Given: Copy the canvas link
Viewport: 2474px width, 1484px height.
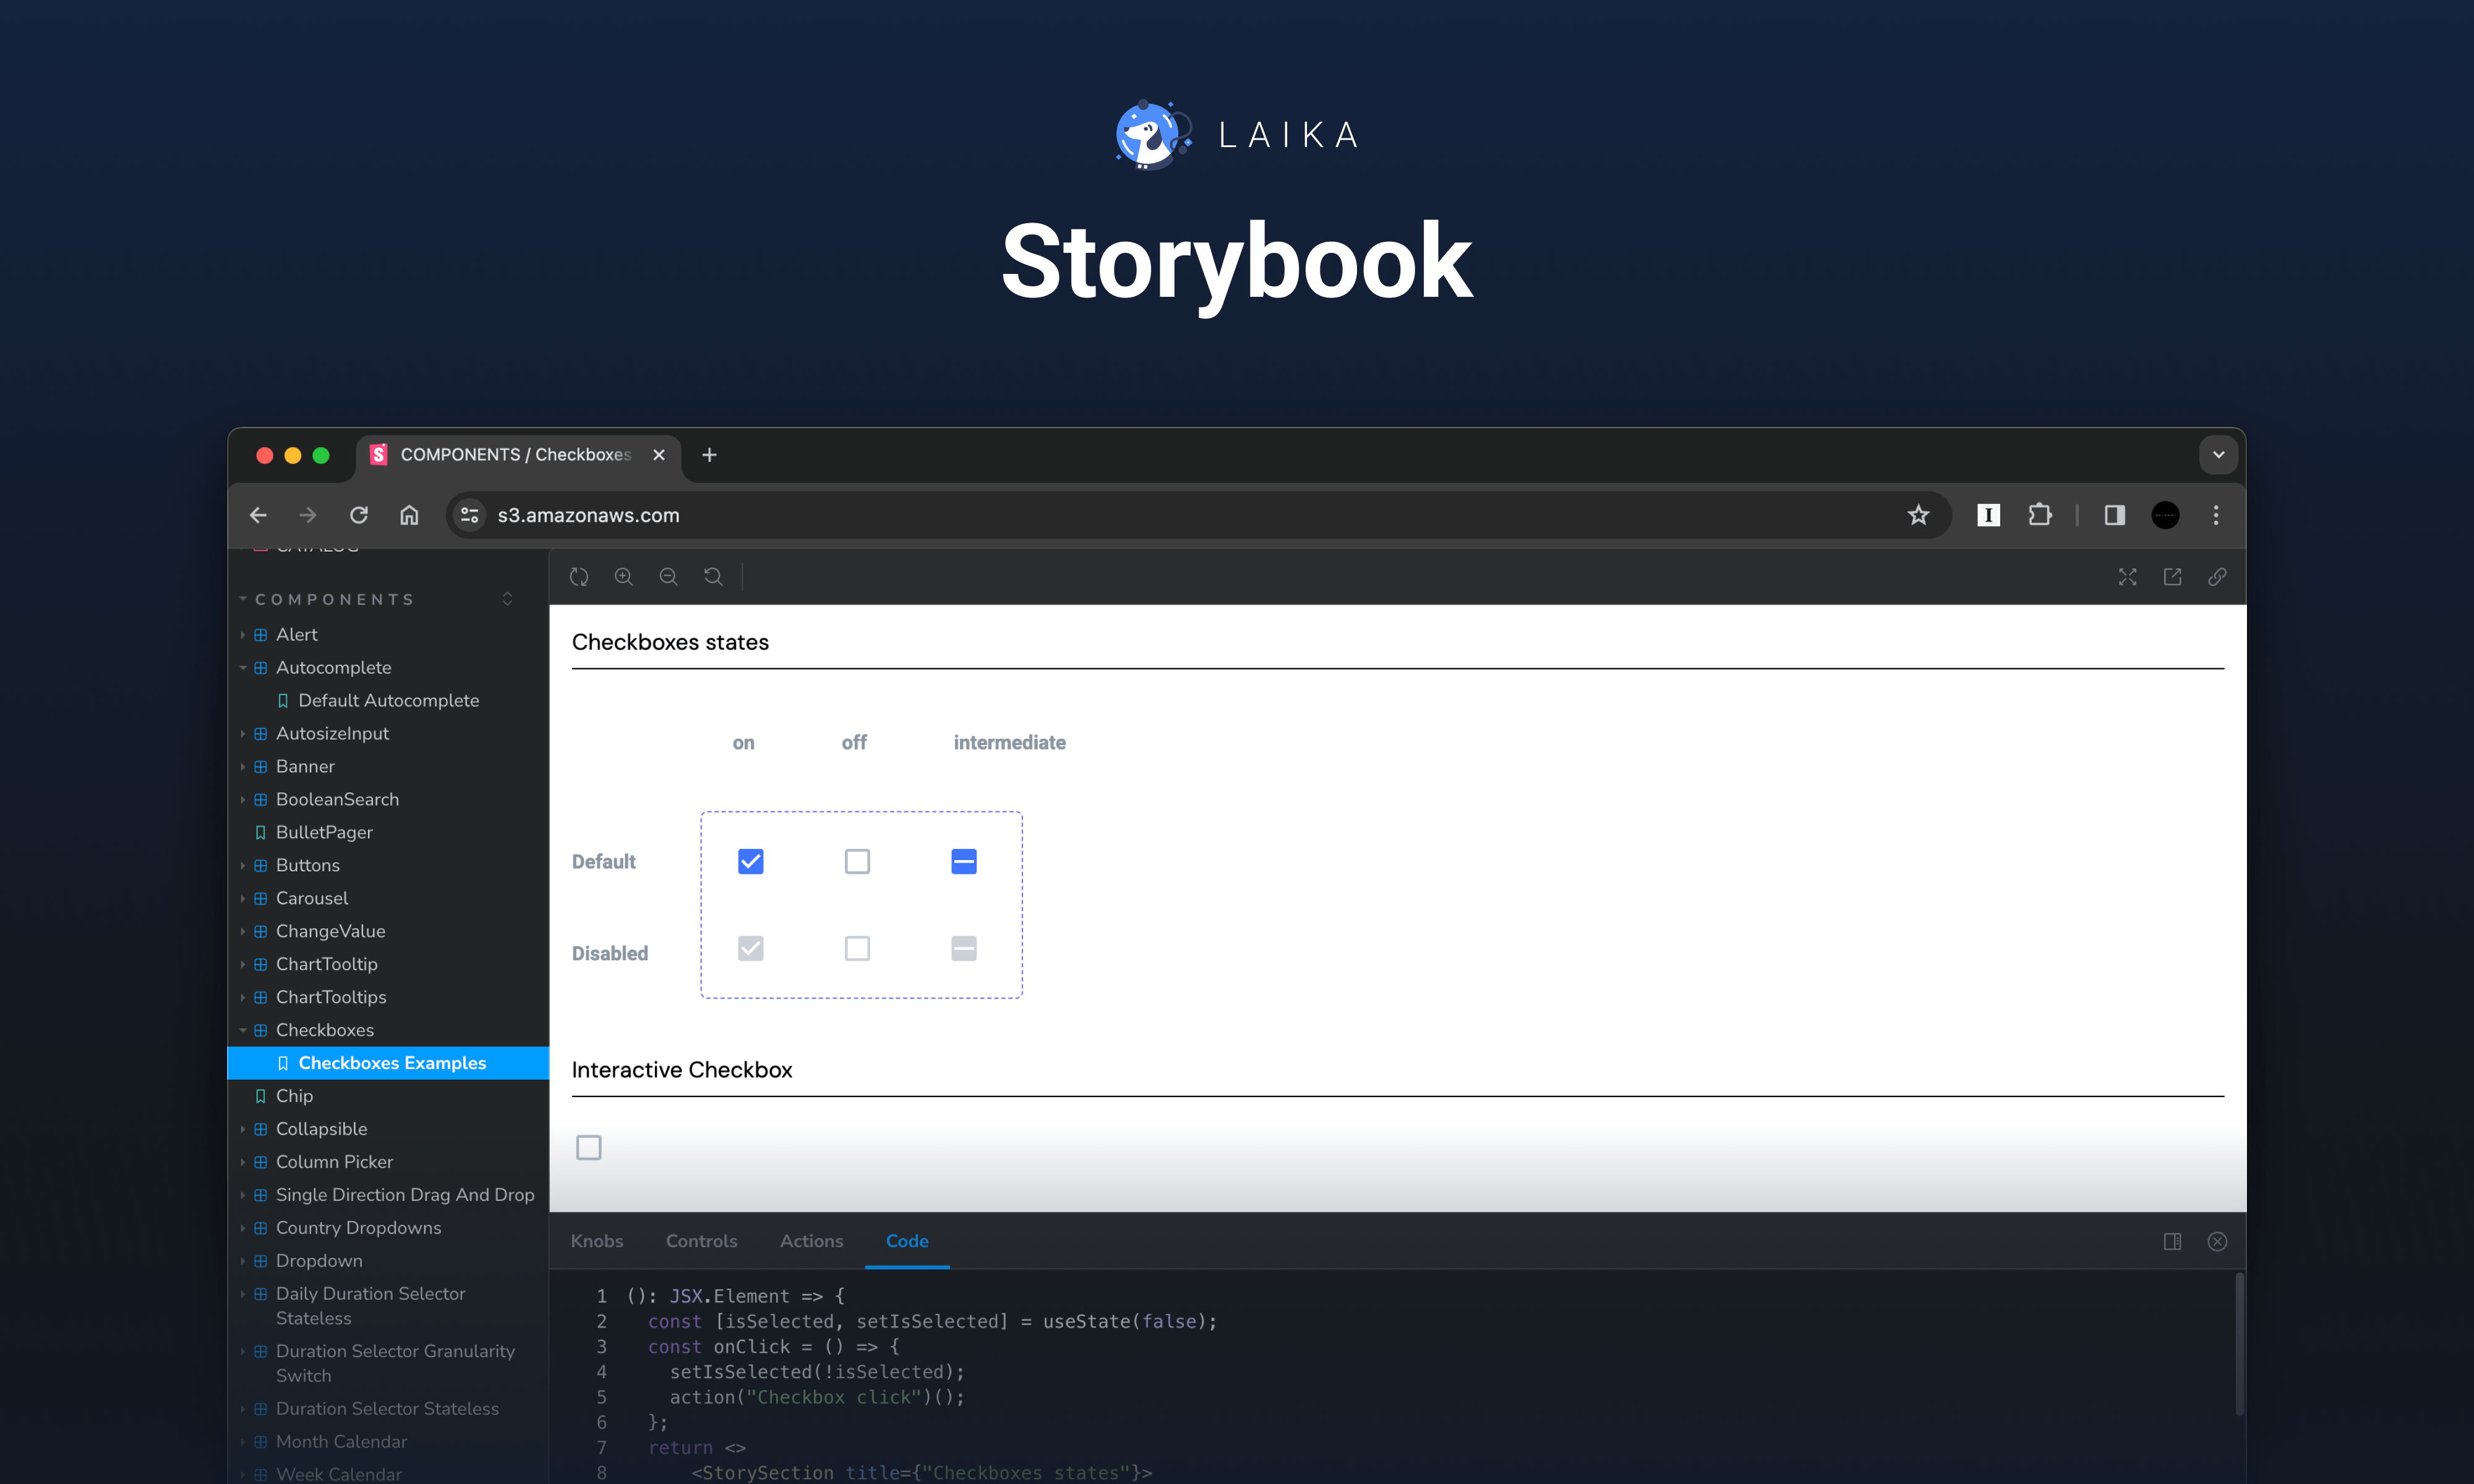Looking at the screenshot, I should [x=2217, y=577].
